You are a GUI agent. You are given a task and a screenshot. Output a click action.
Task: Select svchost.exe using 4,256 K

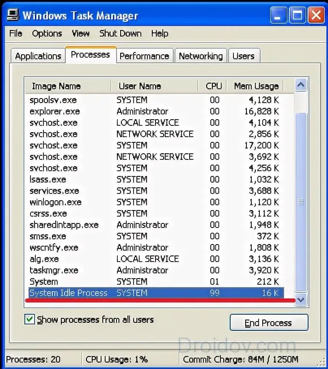(x=154, y=168)
